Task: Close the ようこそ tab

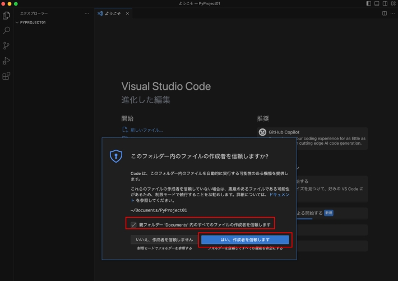Action: (x=127, y=13)
